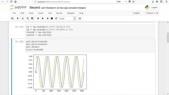Restart the kernel circular arrow icon
The width and height of the screenshot is (169, 95).
pyautogui.click(x=56, y=18)
